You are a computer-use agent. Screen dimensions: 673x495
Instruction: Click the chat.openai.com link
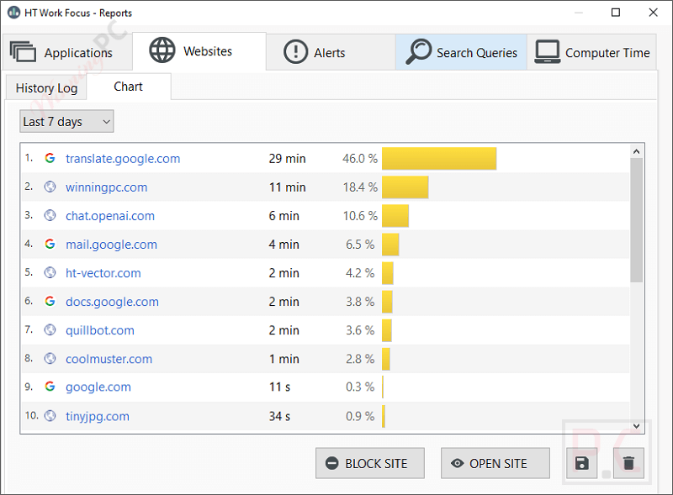coord(110,216)
